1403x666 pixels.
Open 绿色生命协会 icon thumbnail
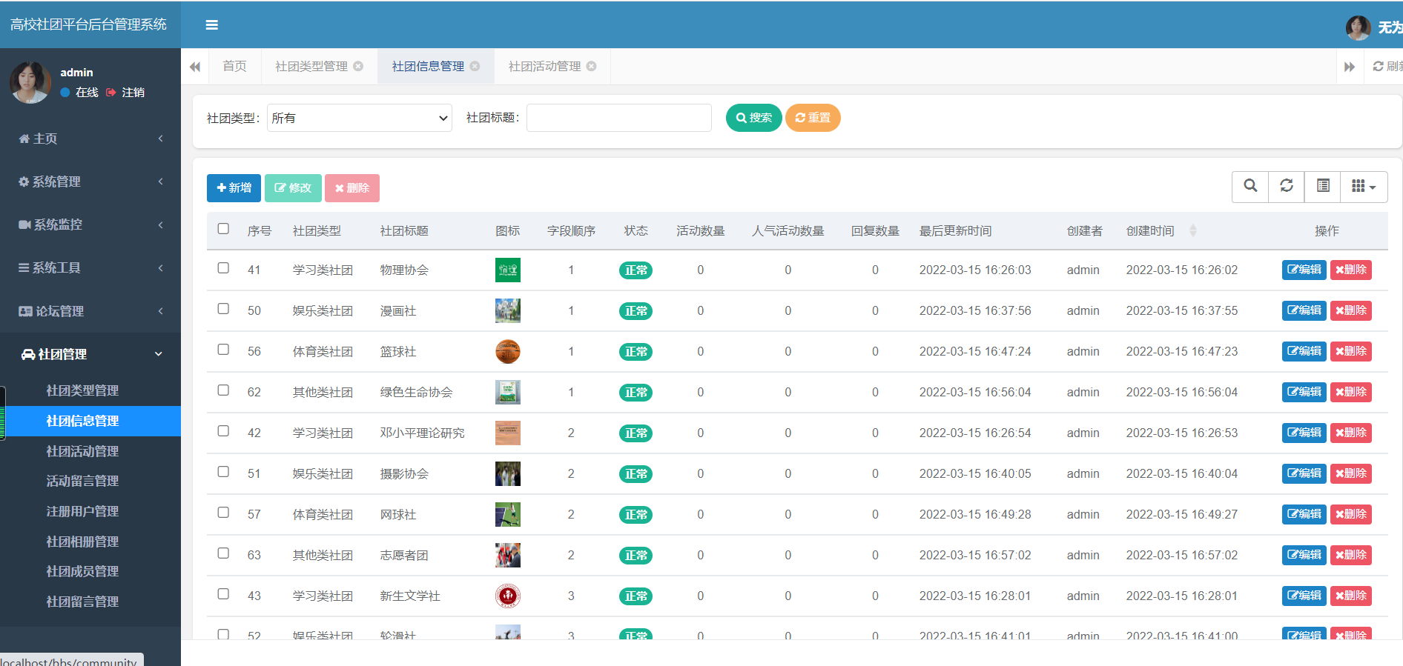click(x=508, y=392)
